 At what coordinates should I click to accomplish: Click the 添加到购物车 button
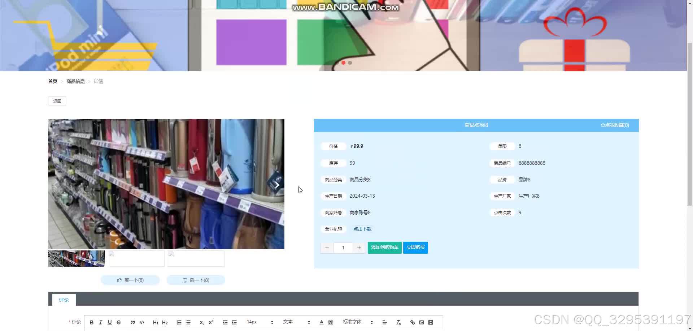click(384, 248)
